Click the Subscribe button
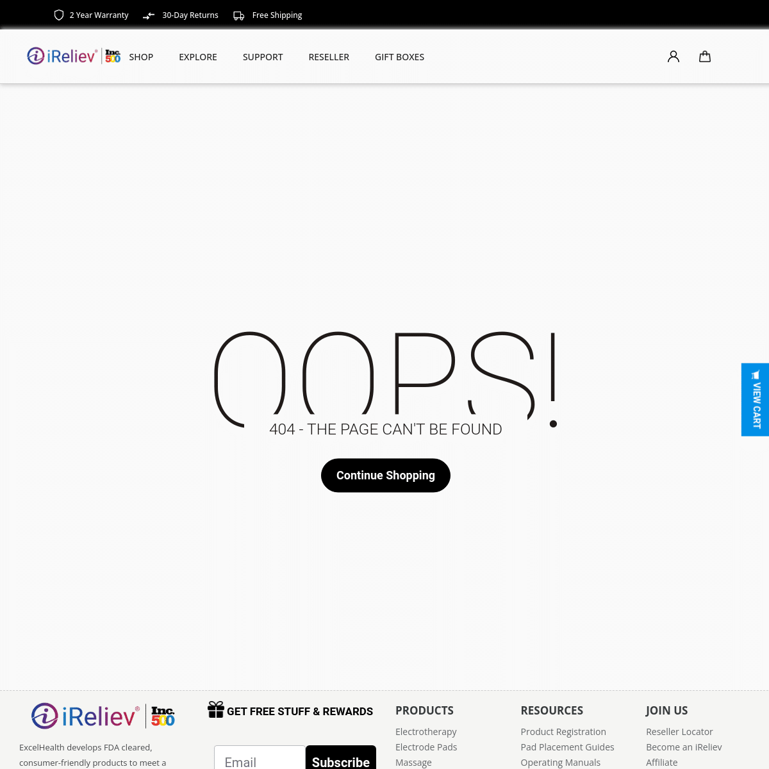The image size is (769, 769). (341, 757)
